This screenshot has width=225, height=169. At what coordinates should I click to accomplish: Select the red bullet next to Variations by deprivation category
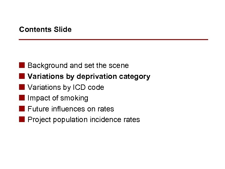pyautogui.click(x=22, y=76)
